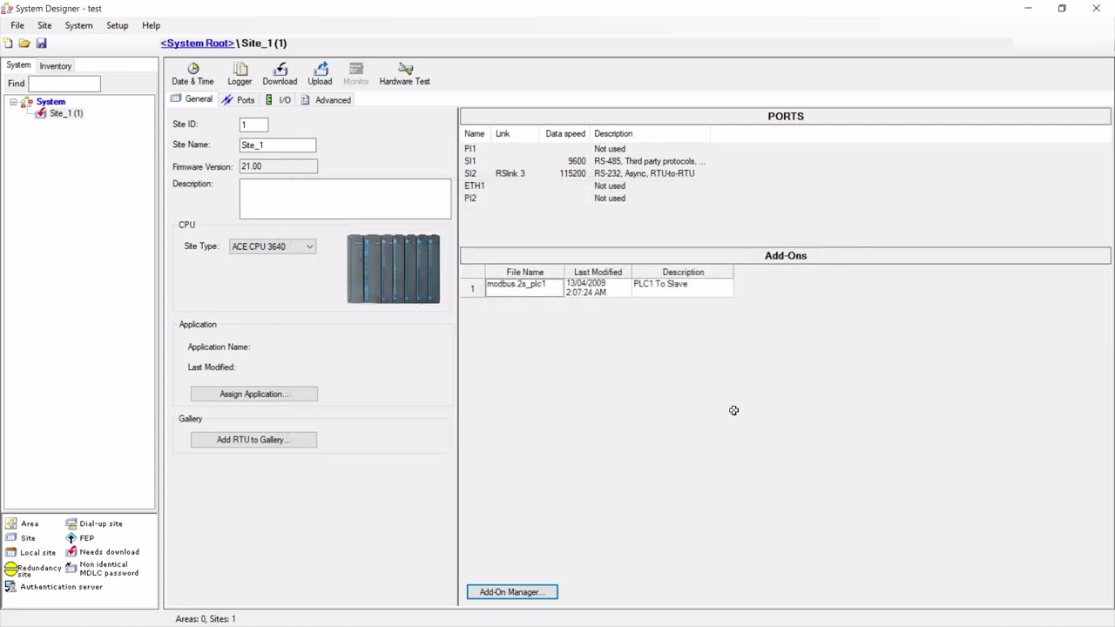The height and width of the screenshot is (627, 1115).
Task: Select the SI1 port row
Action: pos(585,161)
